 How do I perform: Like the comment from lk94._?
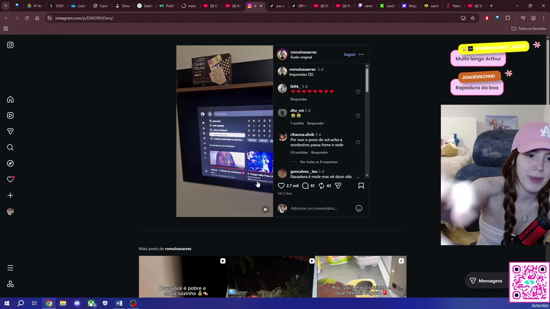click(x=358, y=92)
